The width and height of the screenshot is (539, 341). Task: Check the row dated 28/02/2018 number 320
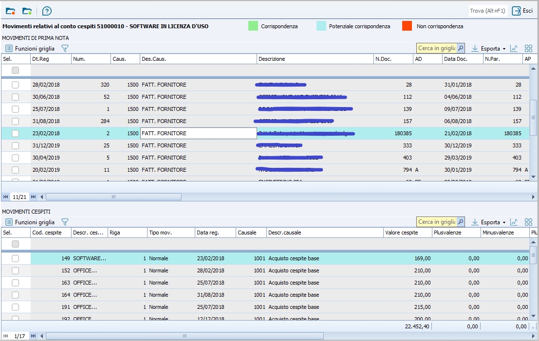pos(16,85)
